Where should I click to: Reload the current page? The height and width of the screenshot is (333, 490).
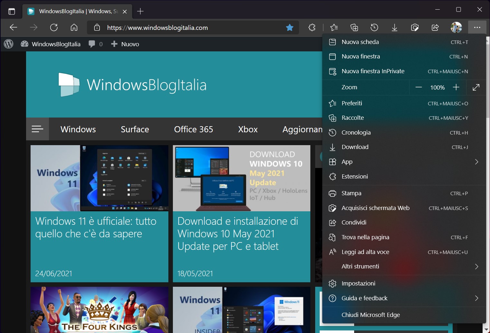click(54, 28)
